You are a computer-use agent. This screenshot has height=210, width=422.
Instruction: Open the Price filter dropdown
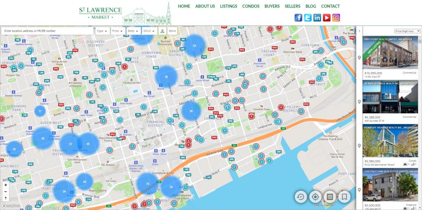click(x=117, y=31)
